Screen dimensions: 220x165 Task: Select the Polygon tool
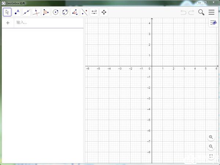coord(46,12)
